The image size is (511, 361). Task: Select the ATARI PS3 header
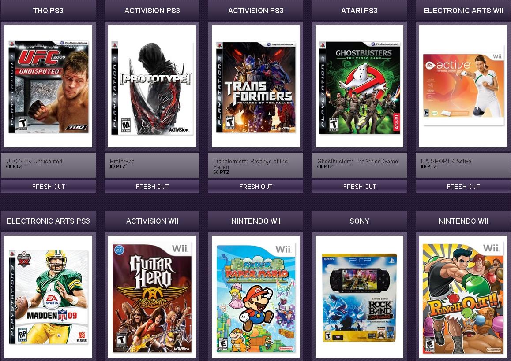359,11
